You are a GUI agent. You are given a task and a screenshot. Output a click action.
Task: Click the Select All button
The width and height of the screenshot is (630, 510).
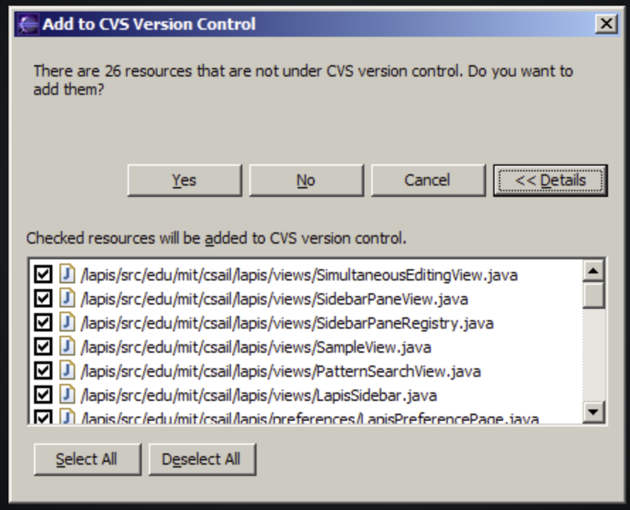[87, 460]
